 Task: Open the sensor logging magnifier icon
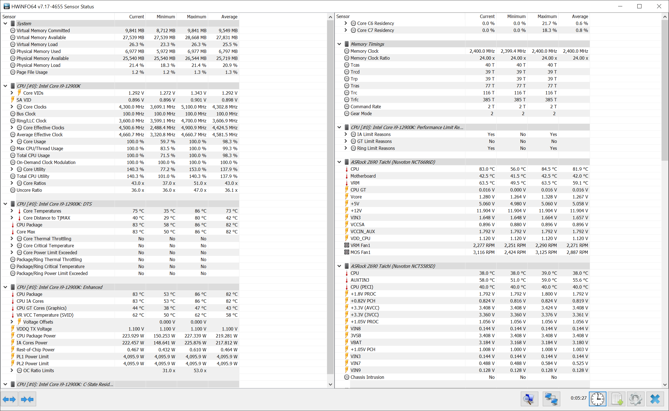(x=529, y=399)
